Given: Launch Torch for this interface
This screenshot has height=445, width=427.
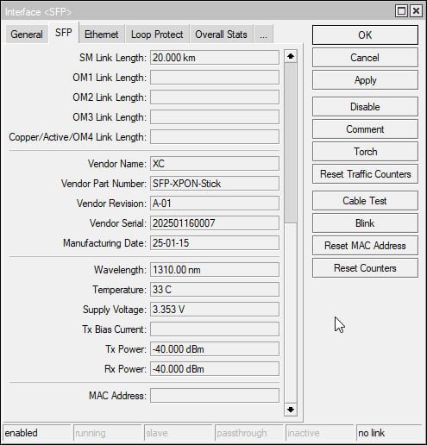Looking at the screenshot, I should pos(365,152).
